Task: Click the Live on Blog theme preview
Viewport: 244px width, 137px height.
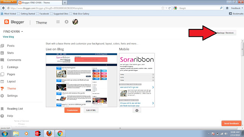Action: click(x=81, y=80)
